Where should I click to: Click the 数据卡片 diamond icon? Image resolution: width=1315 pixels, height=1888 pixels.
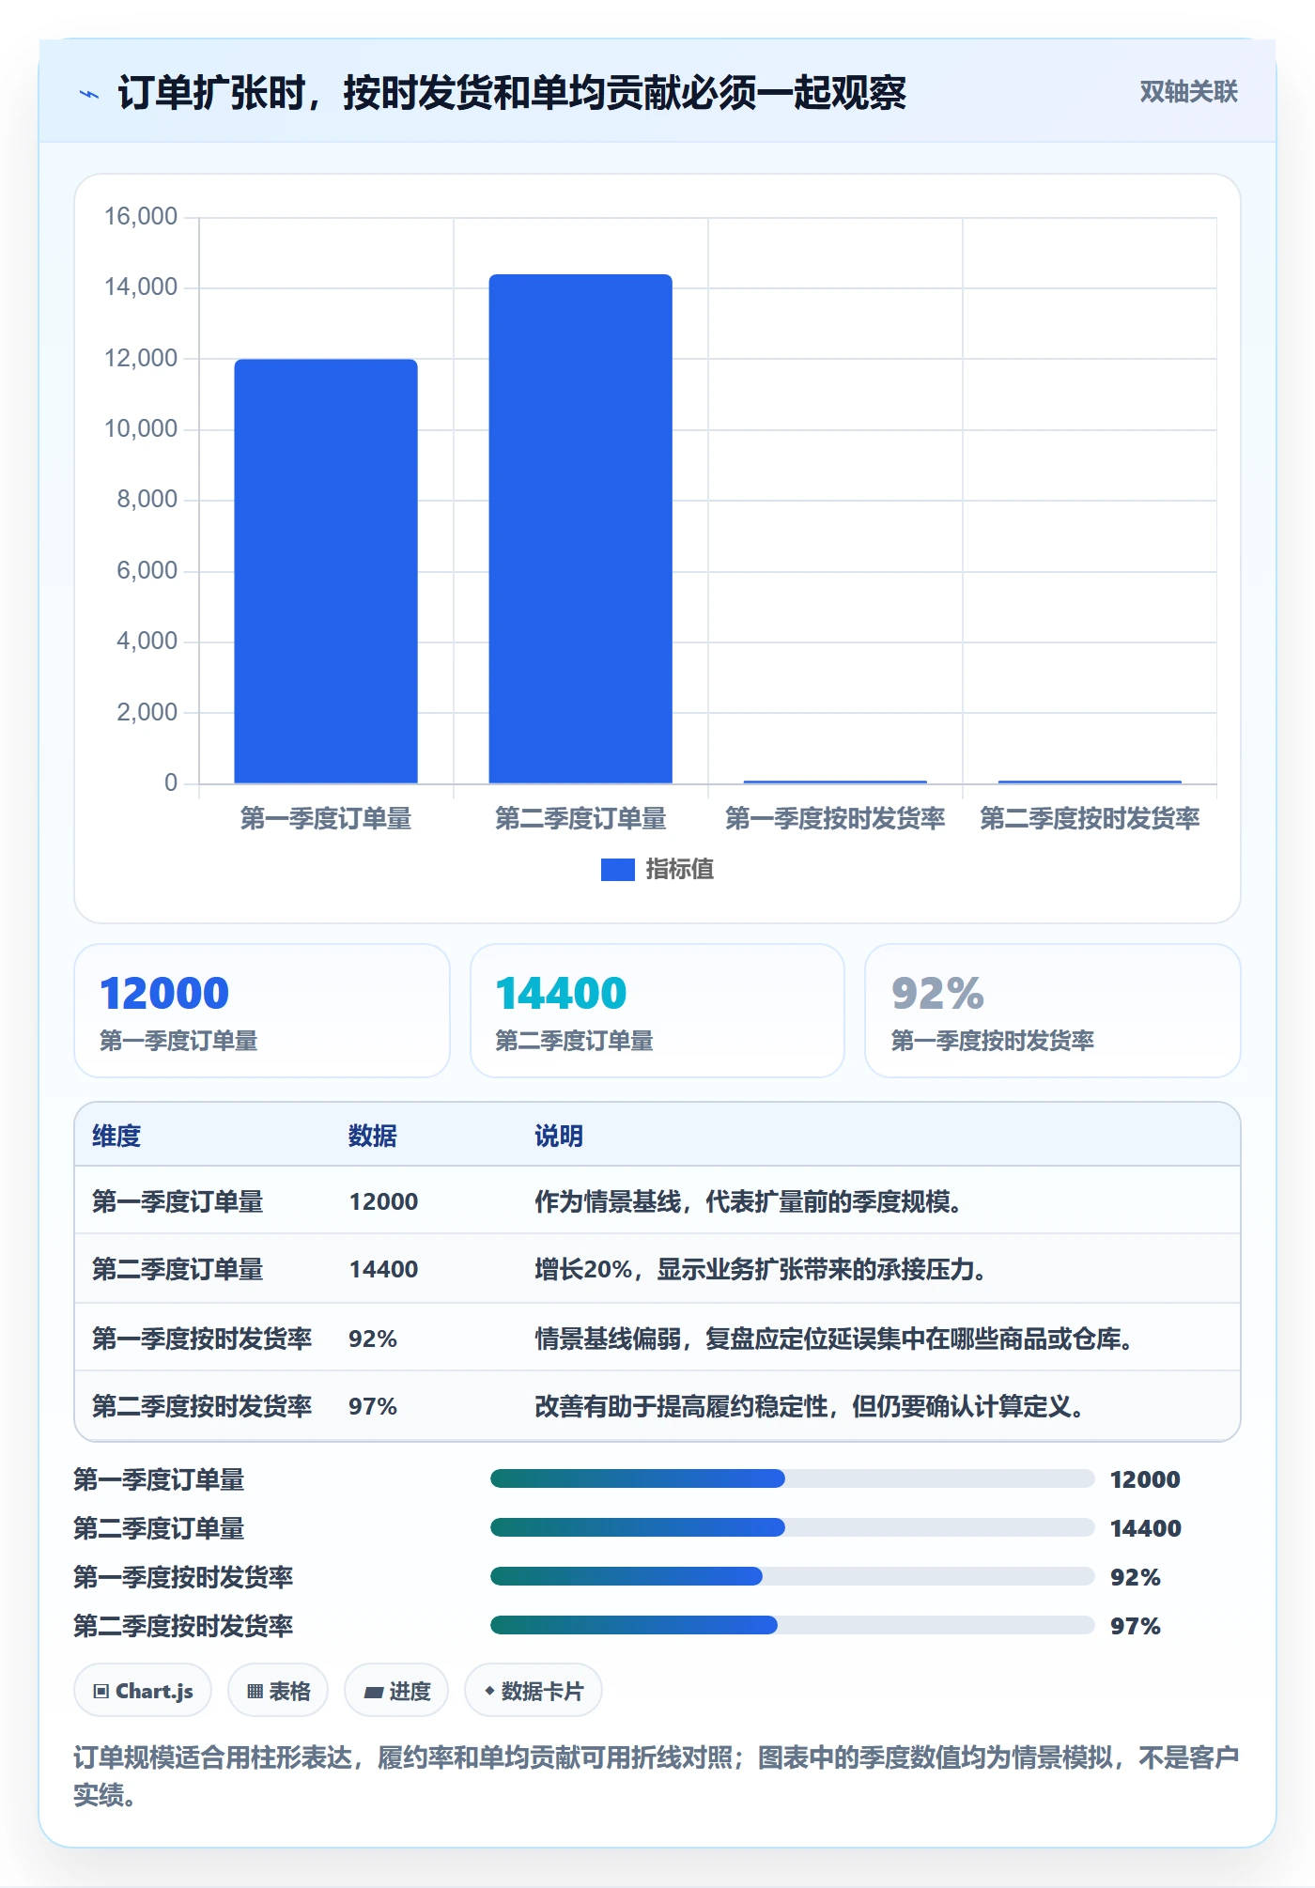click(489, 1691)
